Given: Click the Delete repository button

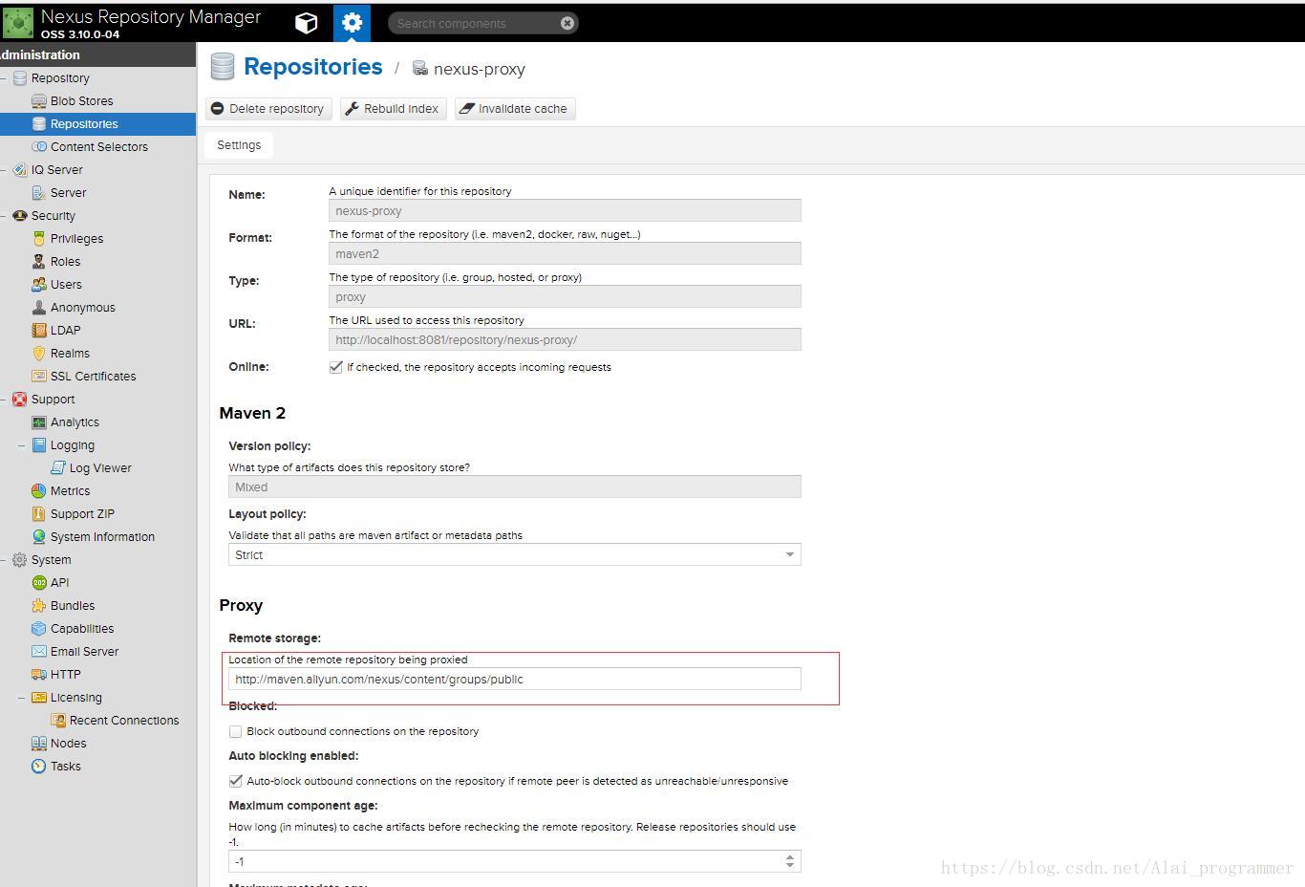Looking at the screenshot, I should click(268, 108).
